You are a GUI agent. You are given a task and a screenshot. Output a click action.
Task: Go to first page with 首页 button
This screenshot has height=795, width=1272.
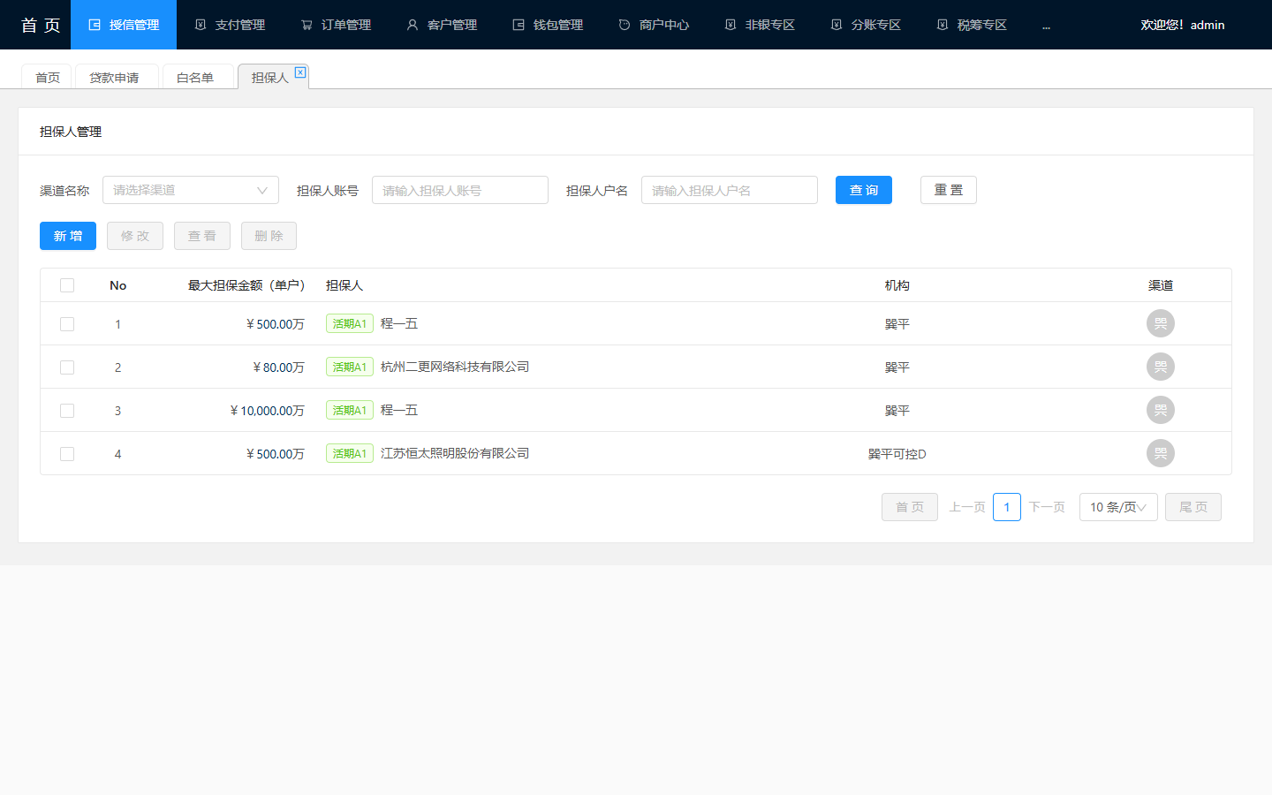pos(910,507)
